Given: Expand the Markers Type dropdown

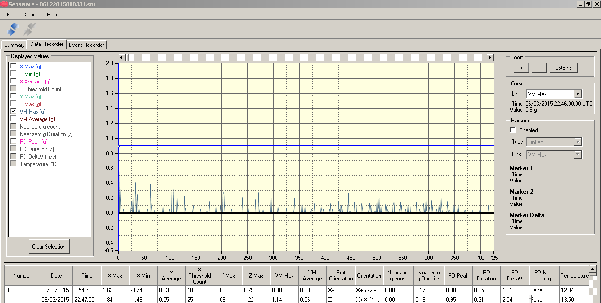Looking at the screenshot, I should 578,142.
